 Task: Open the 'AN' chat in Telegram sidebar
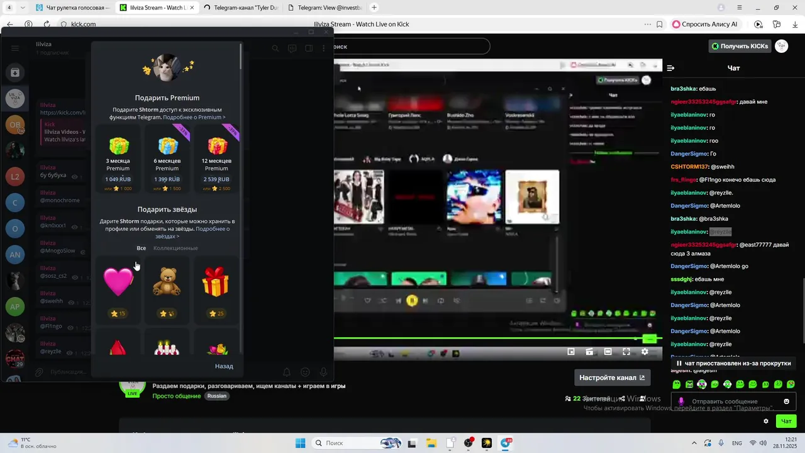point(15,254)
